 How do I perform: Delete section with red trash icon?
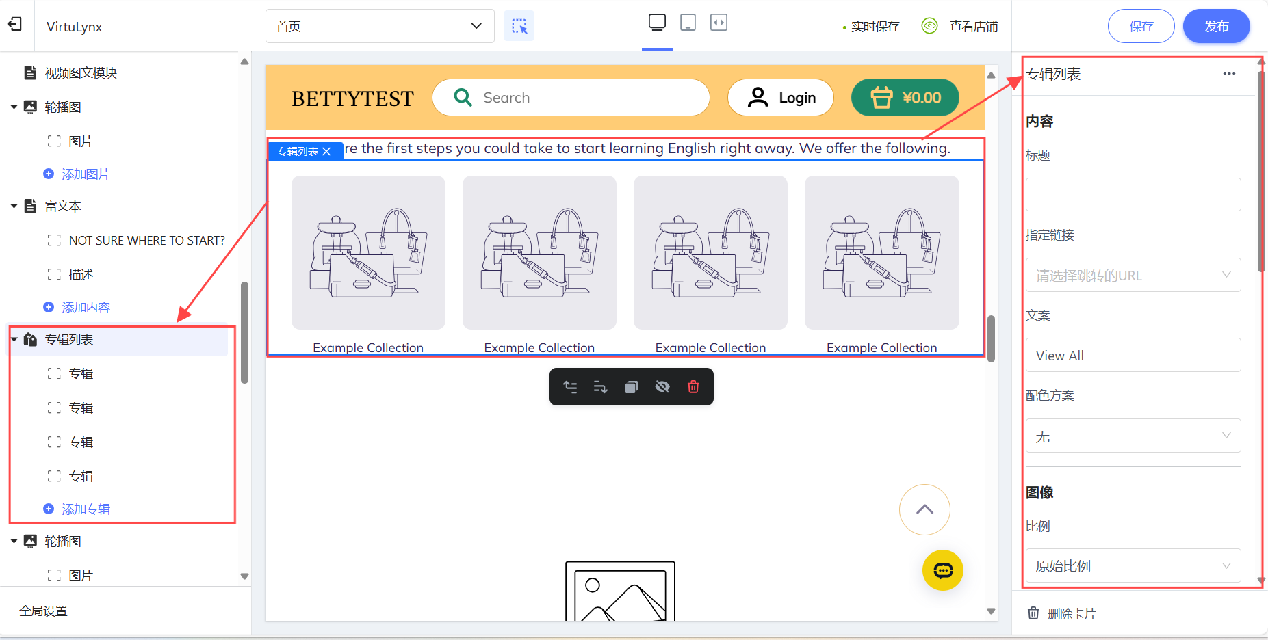click(x=693, y=387)
